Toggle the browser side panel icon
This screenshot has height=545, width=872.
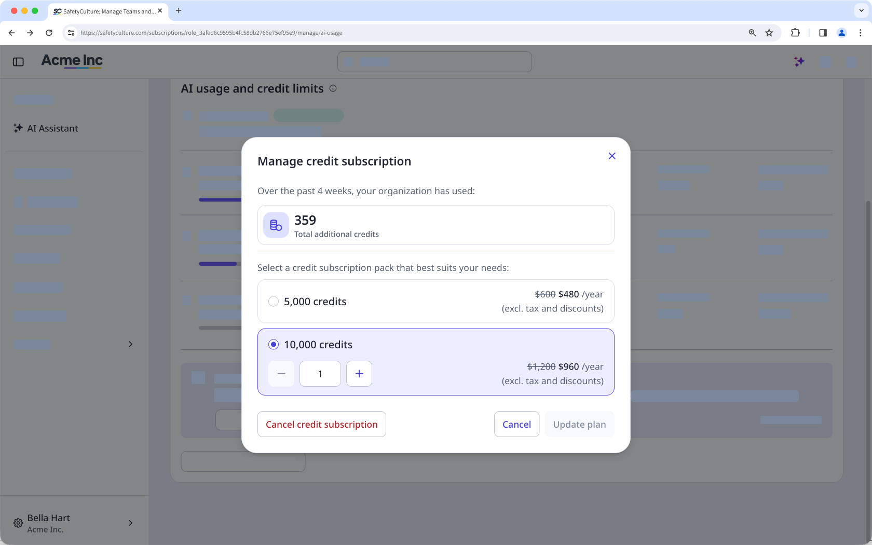click(x=823, y=33)
